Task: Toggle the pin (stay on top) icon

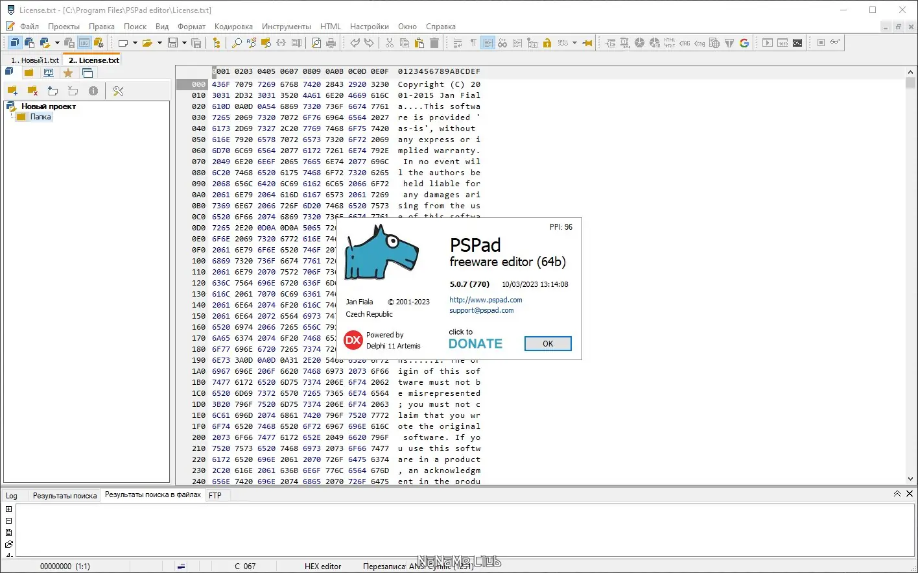Action: coord(587,43)
